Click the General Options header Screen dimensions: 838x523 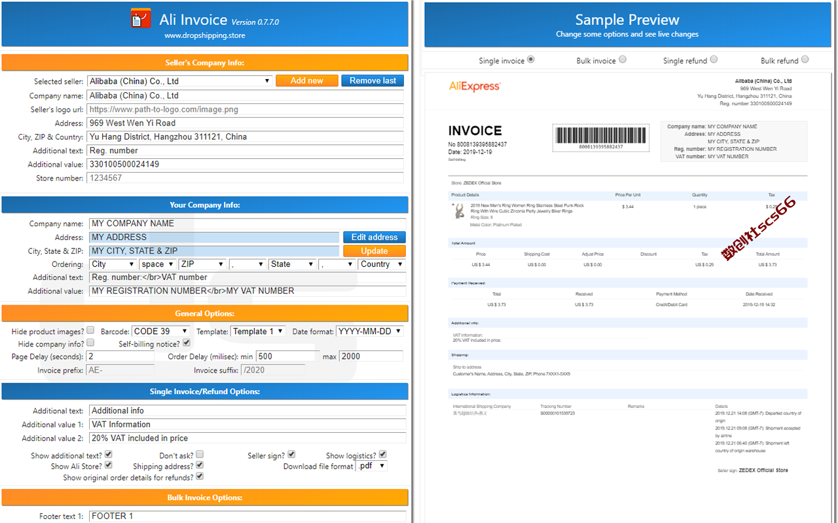(205, 313)
